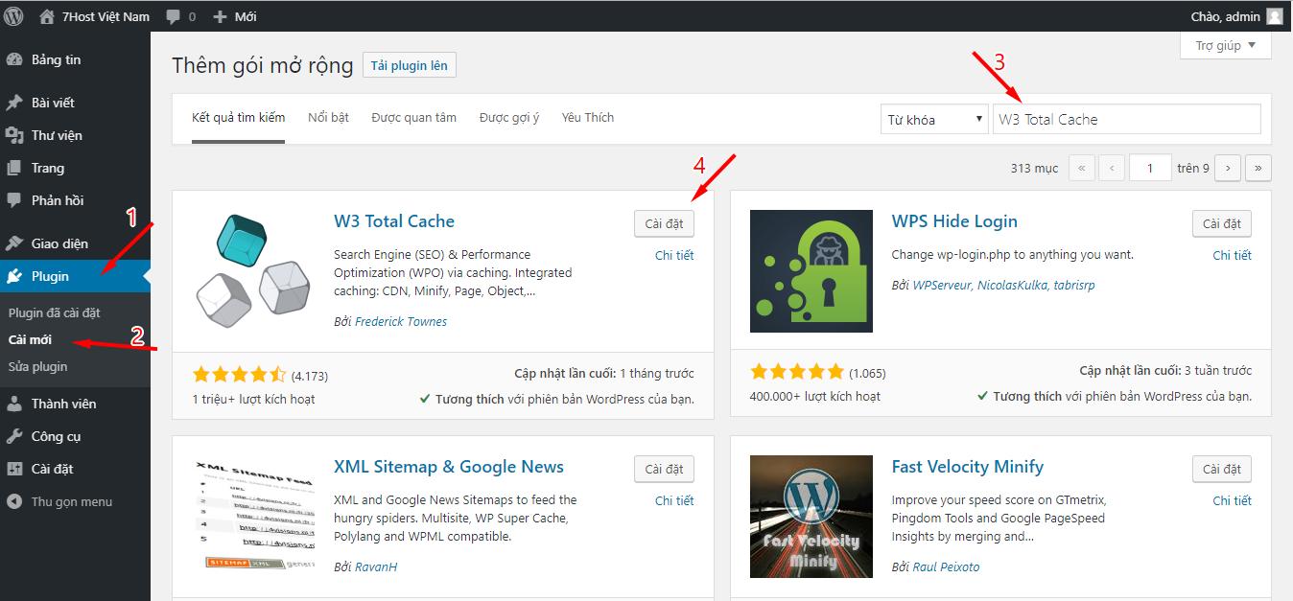Open Plugin đã cài đặt submenu
This screenshot has height=601, width=1293.
click(x=55, y=312)
